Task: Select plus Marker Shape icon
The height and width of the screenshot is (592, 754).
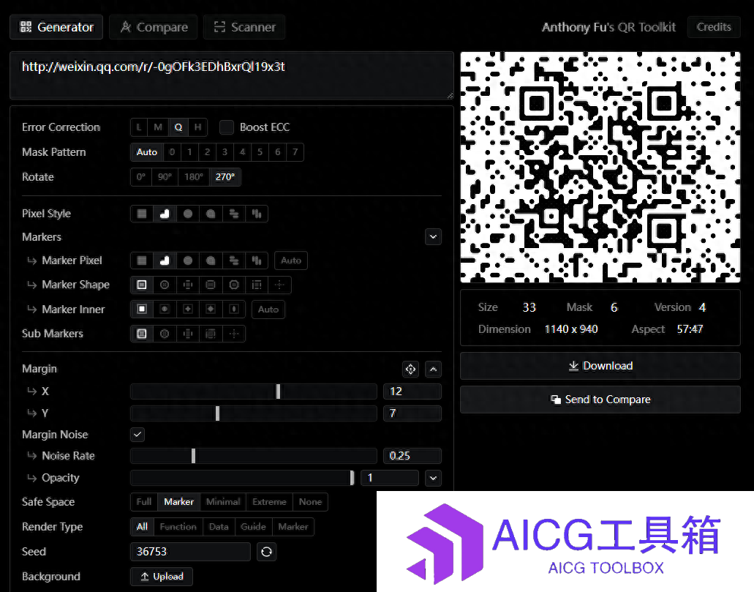Action: (188, 285)
